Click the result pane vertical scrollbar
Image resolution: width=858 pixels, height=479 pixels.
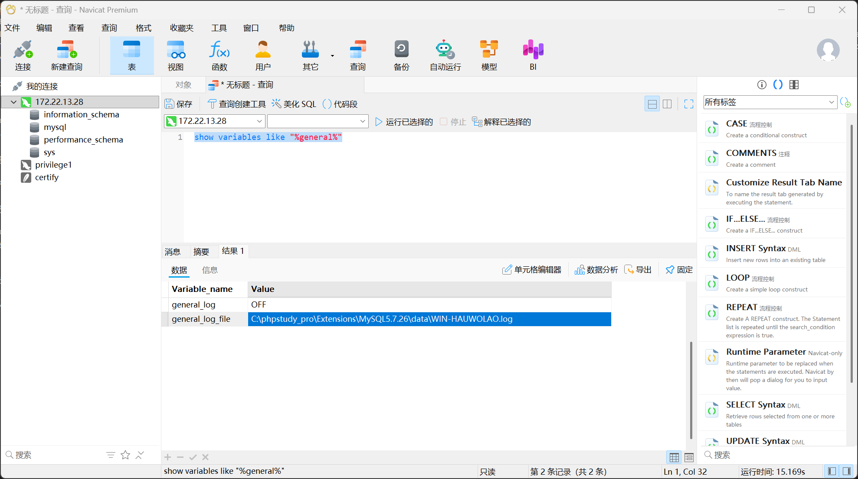(691, 390)
